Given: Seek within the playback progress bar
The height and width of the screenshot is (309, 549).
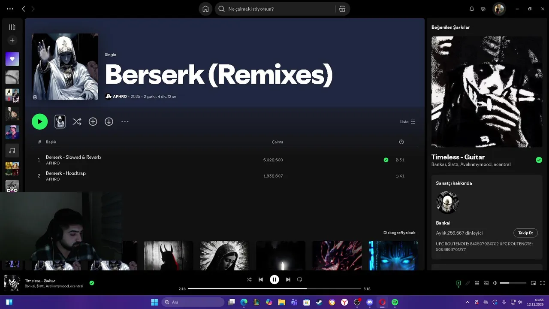Looking at the screenshot, I should (274, 289).
